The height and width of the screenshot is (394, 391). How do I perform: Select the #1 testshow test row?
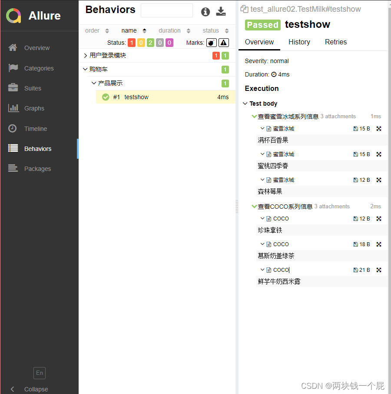tap(166, 97)
